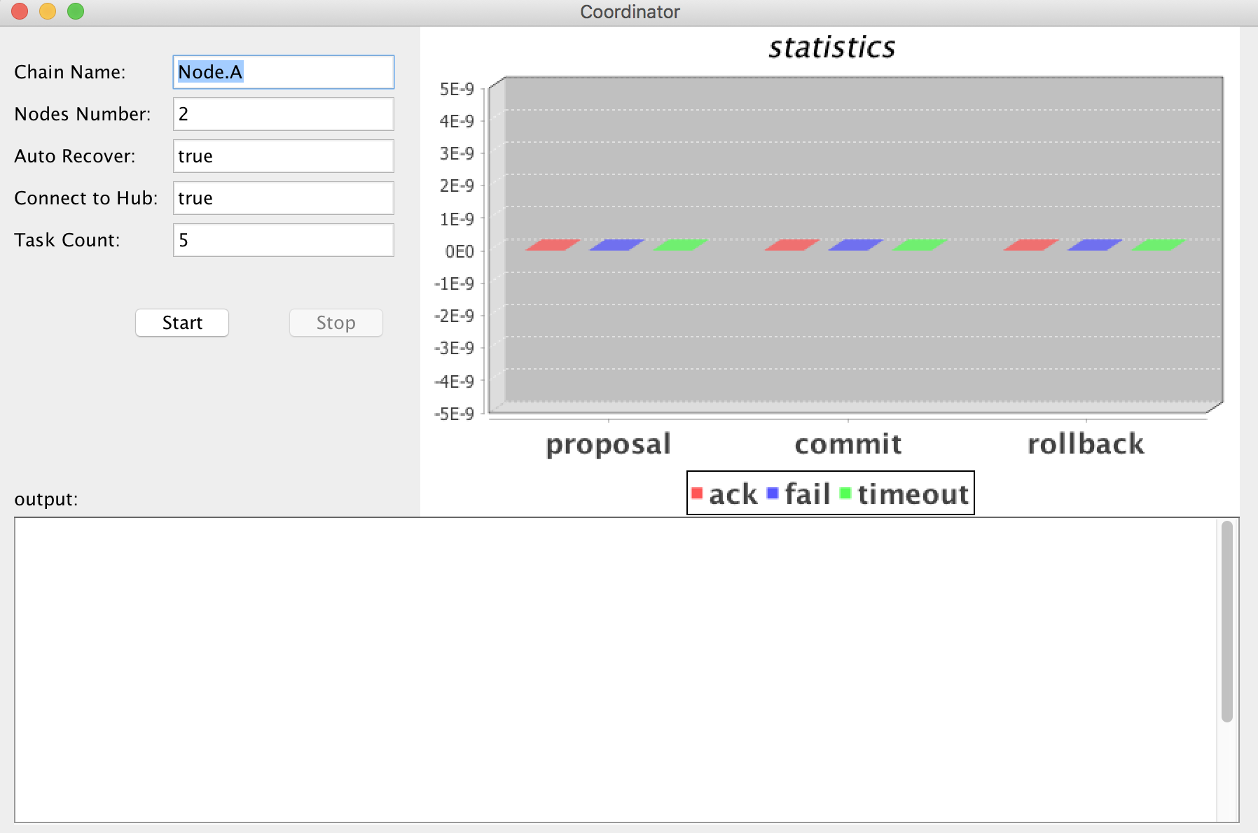Click the disabled Stop button
This screenshot has height=833, width=1258.
[336, 323]
